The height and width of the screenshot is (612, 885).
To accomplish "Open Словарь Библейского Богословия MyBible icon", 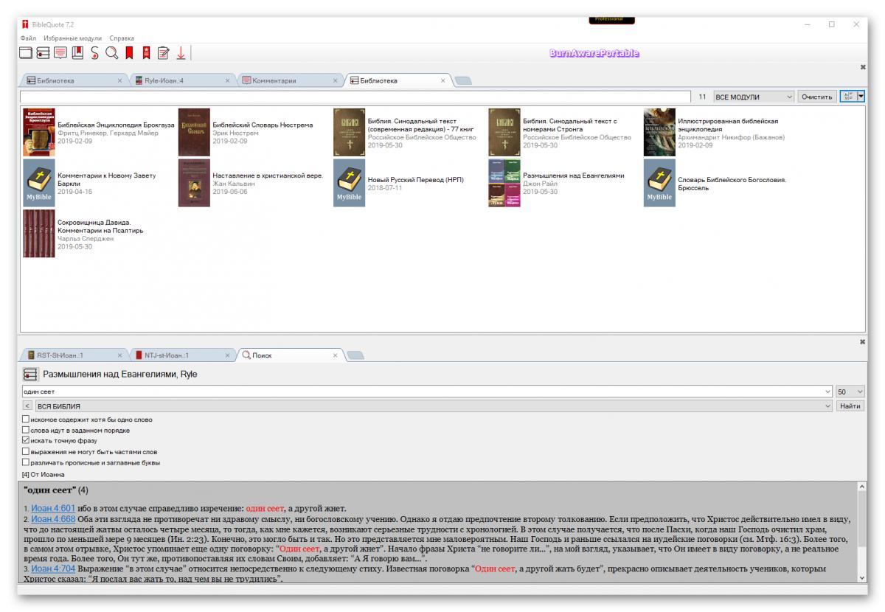I will pos(659,183).
